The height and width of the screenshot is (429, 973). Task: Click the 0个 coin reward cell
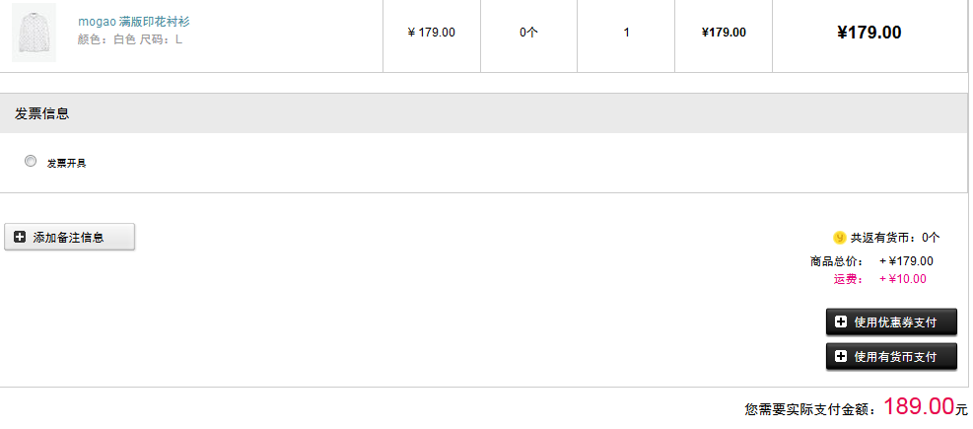[x=528, y=33]
